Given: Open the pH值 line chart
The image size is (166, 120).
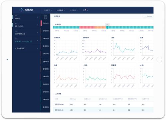Looking at the screenshot, I should pyautogui.click(x=146, y=76).
